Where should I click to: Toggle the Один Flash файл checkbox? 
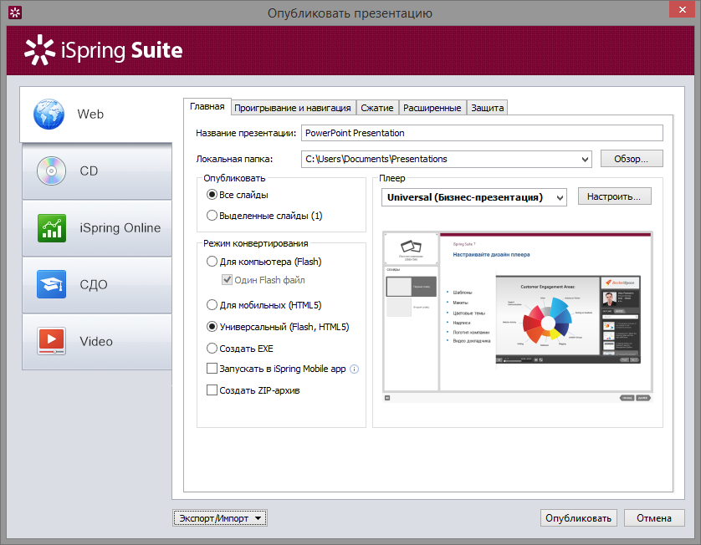pos(227,280)
